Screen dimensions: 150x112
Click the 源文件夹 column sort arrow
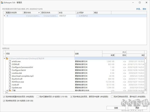coord(39,12)
